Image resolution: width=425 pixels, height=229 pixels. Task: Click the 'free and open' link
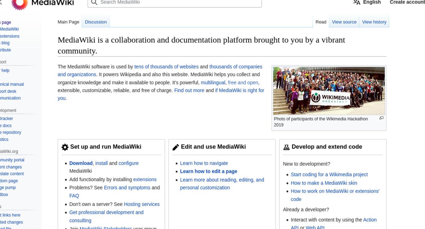pyautogui.click(x=243, y=83)
